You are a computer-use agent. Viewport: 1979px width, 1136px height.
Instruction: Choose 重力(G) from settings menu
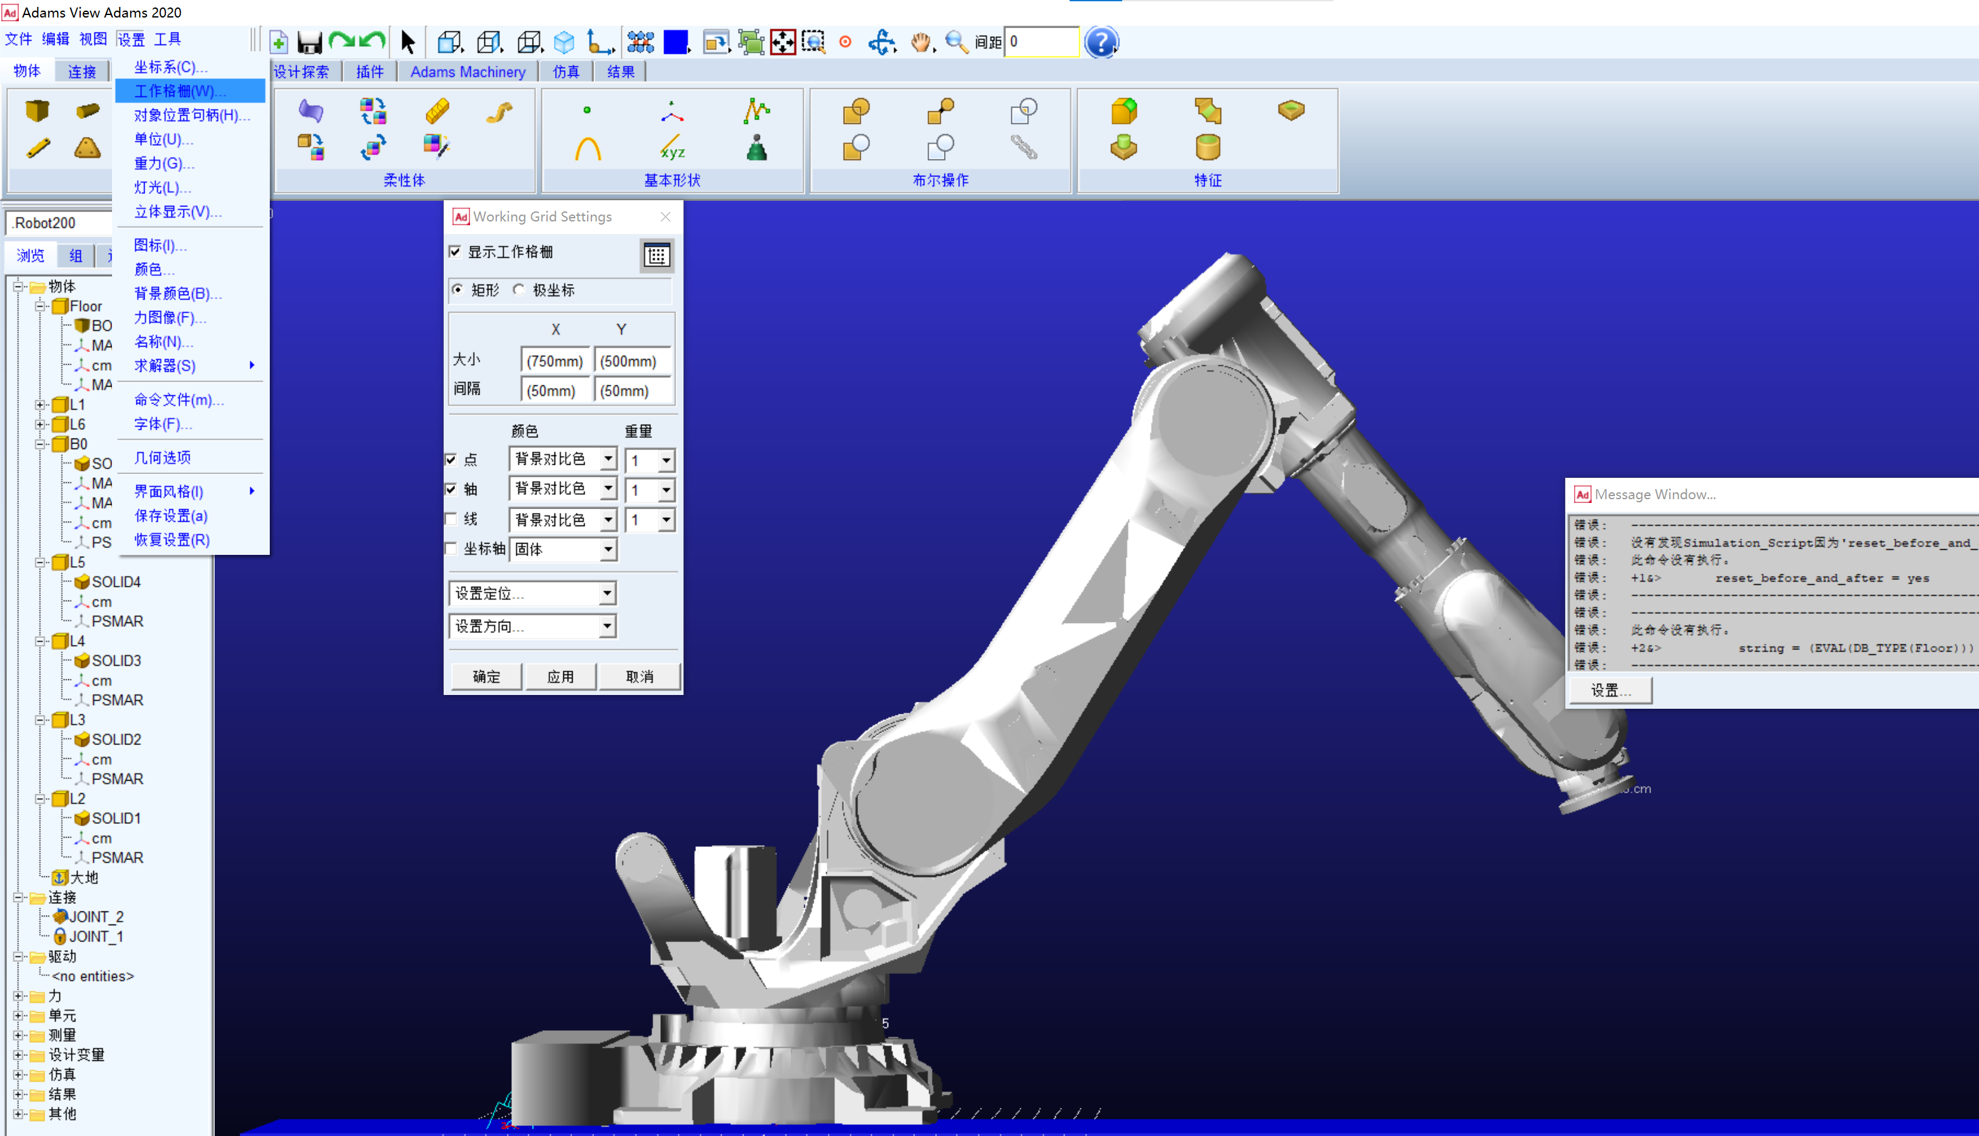tap(164, 163)
